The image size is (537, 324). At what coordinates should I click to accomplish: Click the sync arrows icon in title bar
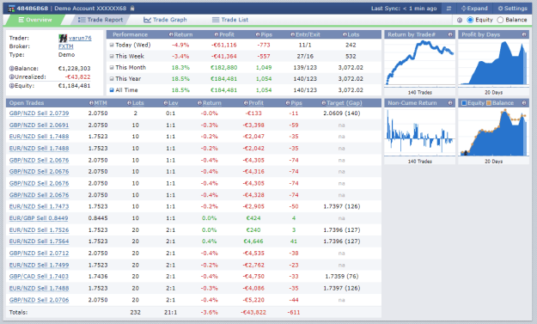tap(449, 9)
